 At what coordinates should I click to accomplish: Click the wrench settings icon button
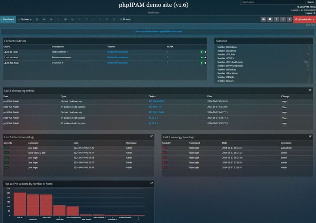coord(290,19)
